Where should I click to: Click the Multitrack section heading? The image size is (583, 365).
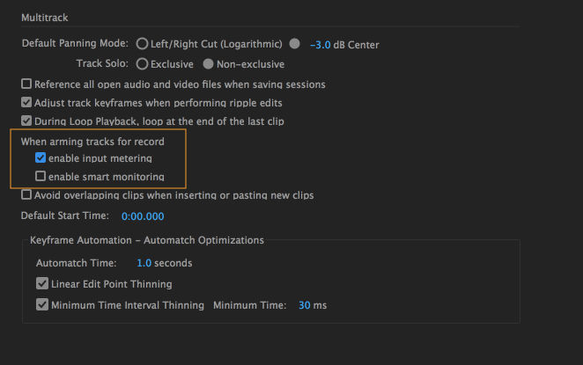coord(45,17)
